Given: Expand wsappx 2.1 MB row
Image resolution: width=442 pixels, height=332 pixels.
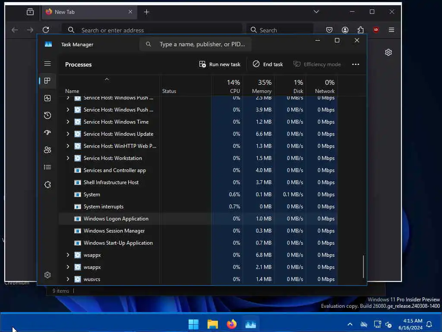Looking at the screenshot, I should pyautogui.click(x=68, y=267).
